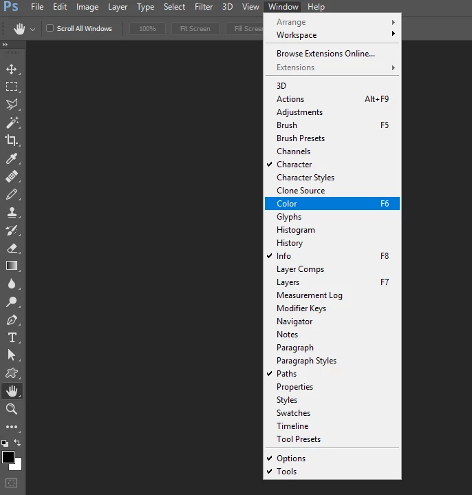Select the Polygonal Lasso tool
This screenshot has width=472, height=495.
tap(12, 105)
